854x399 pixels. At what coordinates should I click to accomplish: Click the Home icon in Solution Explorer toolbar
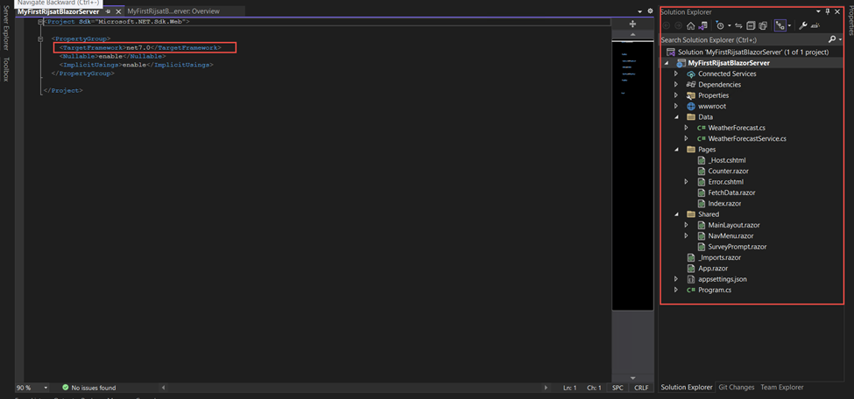(690, 26)
